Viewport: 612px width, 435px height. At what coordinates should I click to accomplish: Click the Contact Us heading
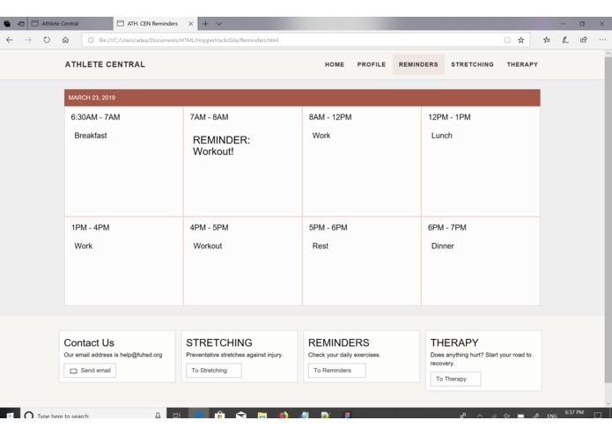(89, 343)
